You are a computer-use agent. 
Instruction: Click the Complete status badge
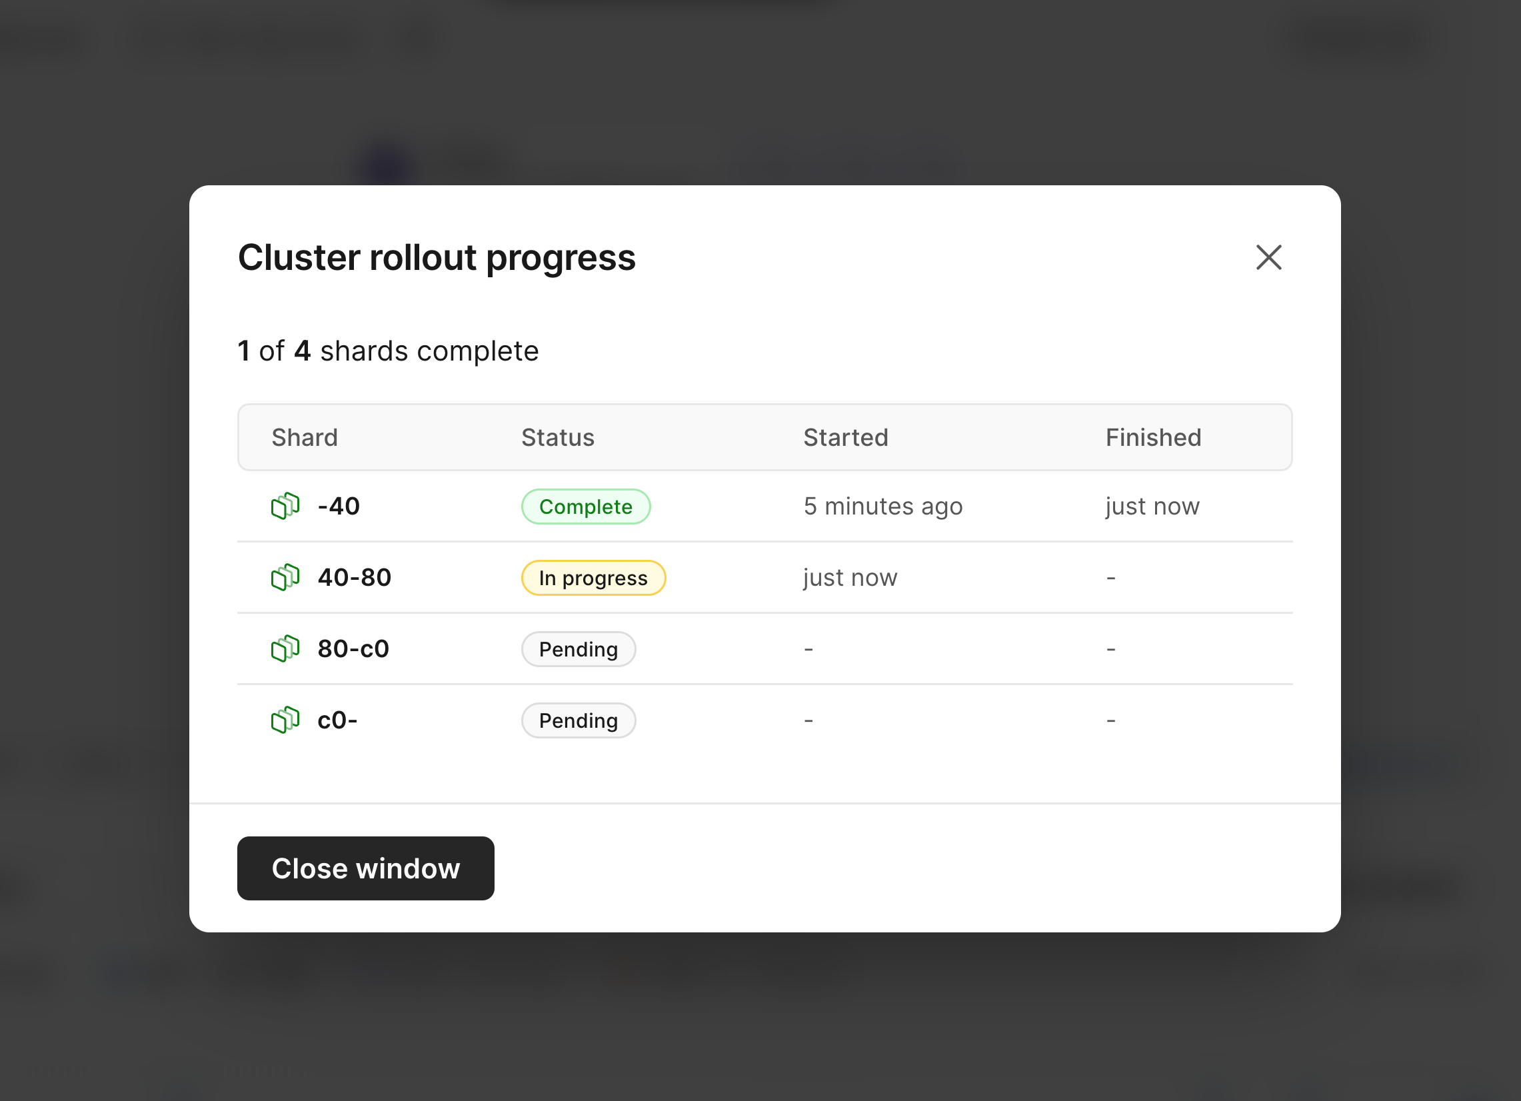(x=585, y=507)
